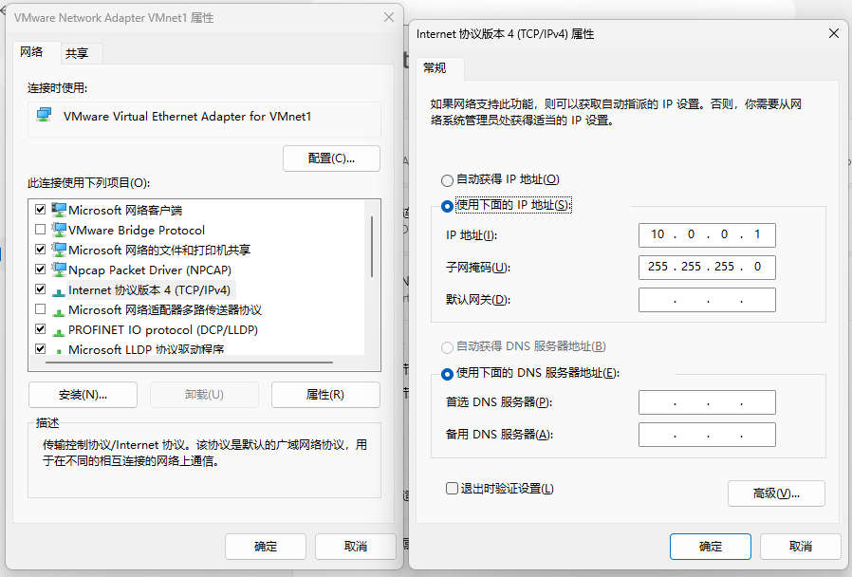The height and width of the screenshot is (577, 852).
Task: Select Microsoft LLDP 协议驱动程序 row
Action: point(146,349)
